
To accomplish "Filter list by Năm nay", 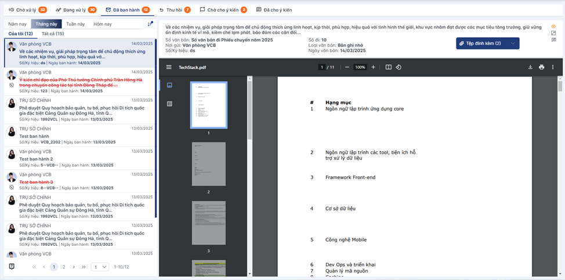I will coord(17,24).
